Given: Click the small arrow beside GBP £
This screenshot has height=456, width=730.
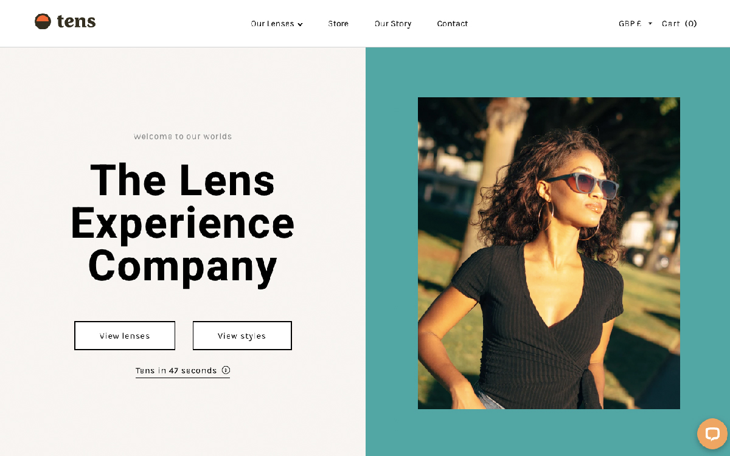Looking at the screenshot, I should (650, 24).
